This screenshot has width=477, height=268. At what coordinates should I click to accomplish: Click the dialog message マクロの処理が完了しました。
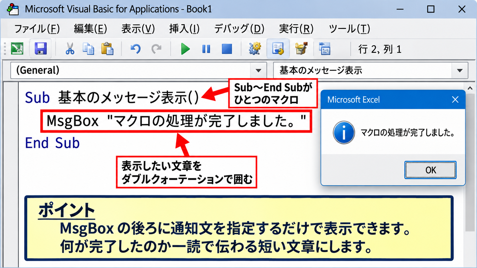pos(407,133)
